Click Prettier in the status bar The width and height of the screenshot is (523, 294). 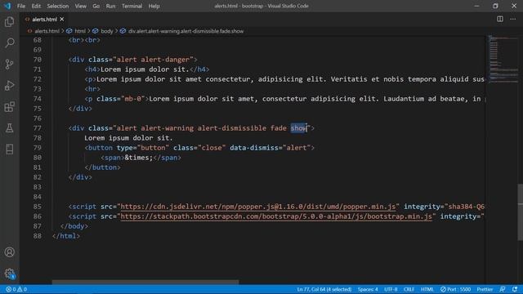pos(485,289)
